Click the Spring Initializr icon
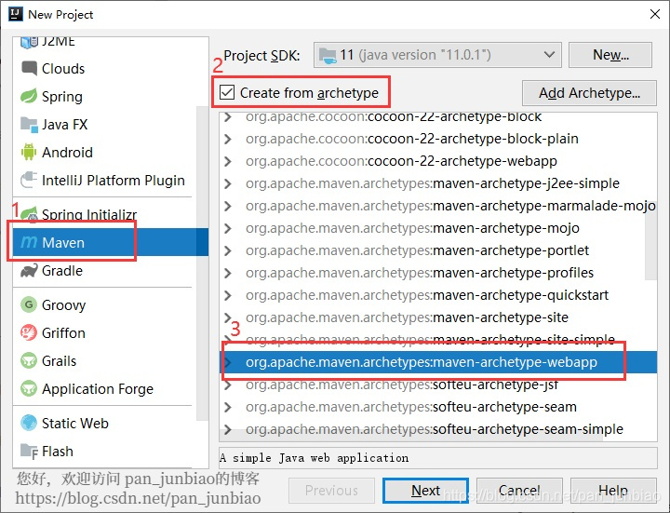 tap(29, 214)
